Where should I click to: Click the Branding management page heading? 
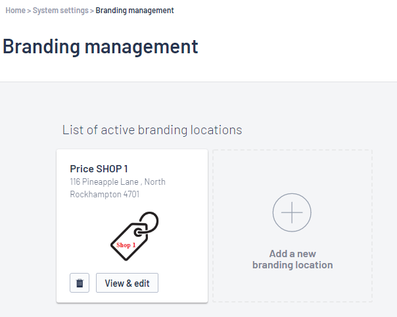(101, 47)
